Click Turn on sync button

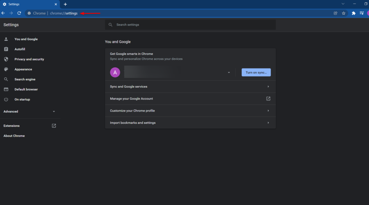256,73
